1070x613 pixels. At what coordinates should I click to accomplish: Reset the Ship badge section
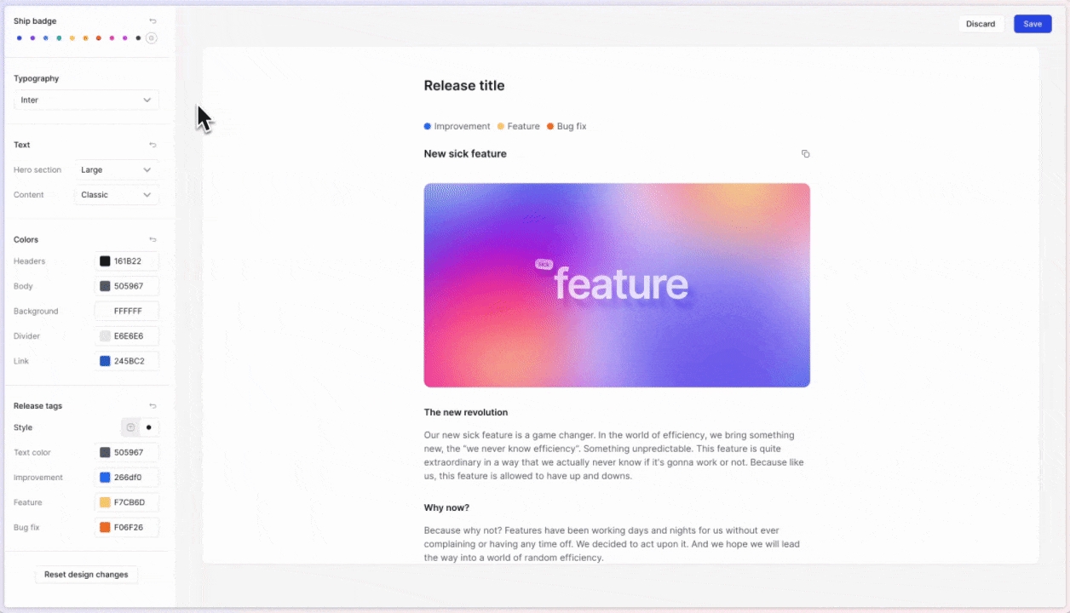pos(152,21)
